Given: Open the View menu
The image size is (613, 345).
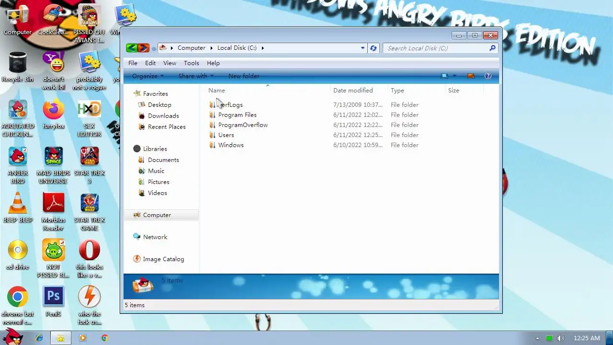Looking at the screenshot, I should pyautogui.click(x=170, y=63).
